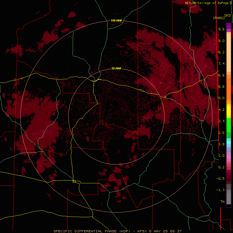
Task: Click the 4.2 legend value
Action: click(221, 110)
